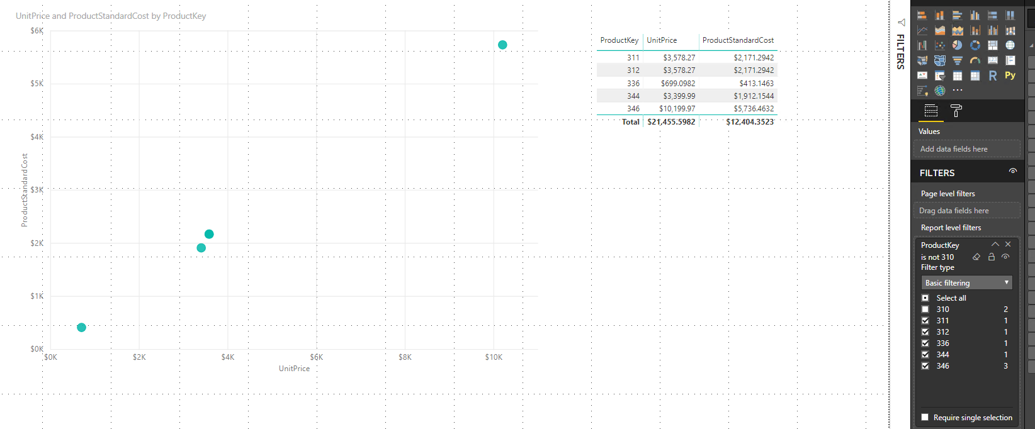Toggle FILTERS pane visibility eye
The height and width of the screenshot is (429, 1035).
1013,171
